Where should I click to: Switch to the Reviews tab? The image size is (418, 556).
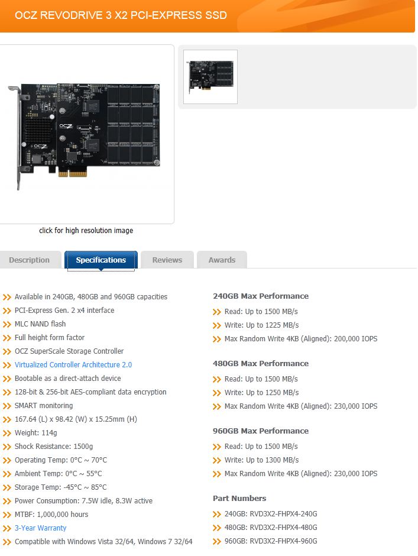point(167,260)
